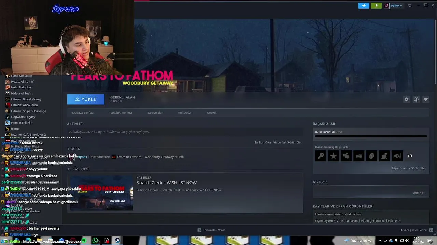
Task: Open the green notifications bell
Action: coord(376,5)
